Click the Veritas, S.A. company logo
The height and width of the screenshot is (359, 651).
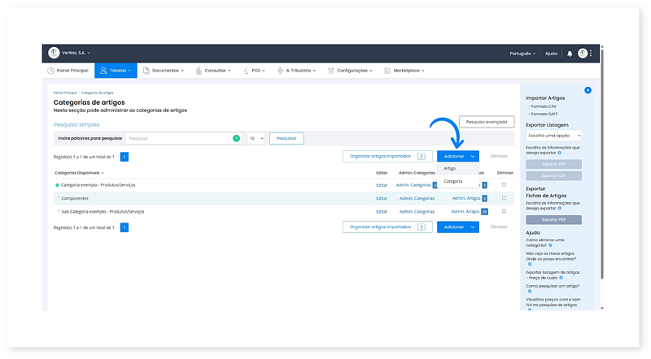point(54,53)
